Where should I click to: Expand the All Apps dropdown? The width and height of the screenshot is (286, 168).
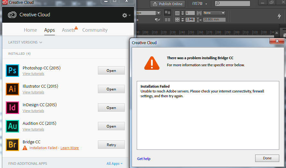point(114,164)
